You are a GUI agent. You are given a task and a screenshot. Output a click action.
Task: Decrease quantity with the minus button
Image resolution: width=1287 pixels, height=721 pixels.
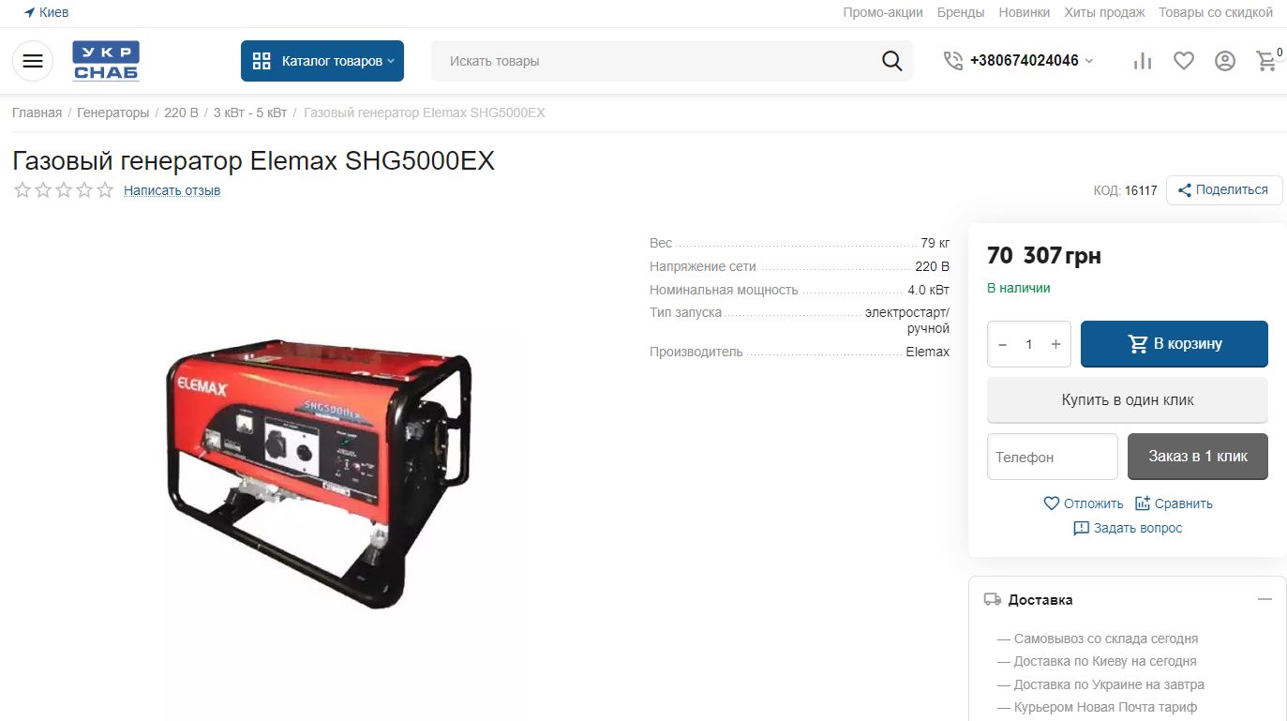click(x=1002, y=344)
